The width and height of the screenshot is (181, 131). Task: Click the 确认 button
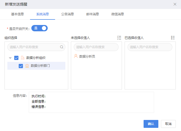coord(151,124)
